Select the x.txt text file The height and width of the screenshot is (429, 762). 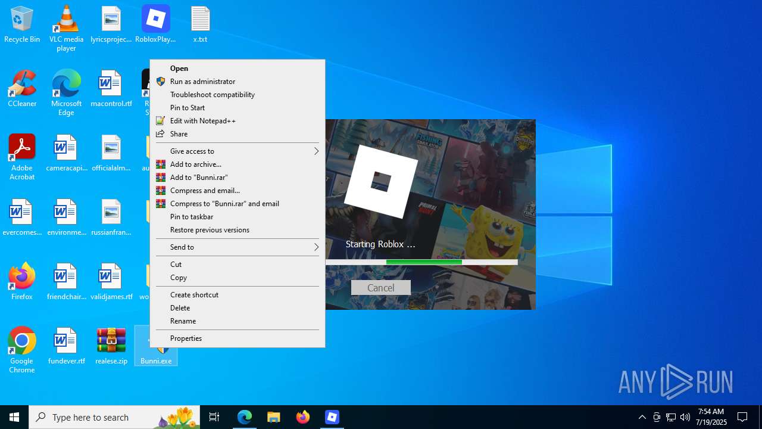pyautogui.click(x=200, y=24)
